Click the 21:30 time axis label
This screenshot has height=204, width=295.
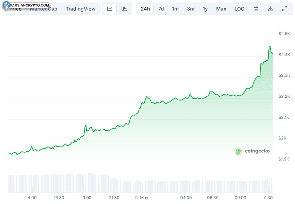point(114,198)
